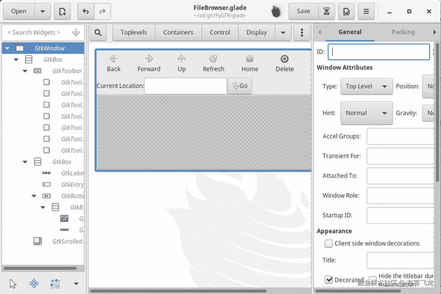Screen dimensions: 441x294
Task: Click the widget tree horizontal scrollbar
Action: coord(40,268)
